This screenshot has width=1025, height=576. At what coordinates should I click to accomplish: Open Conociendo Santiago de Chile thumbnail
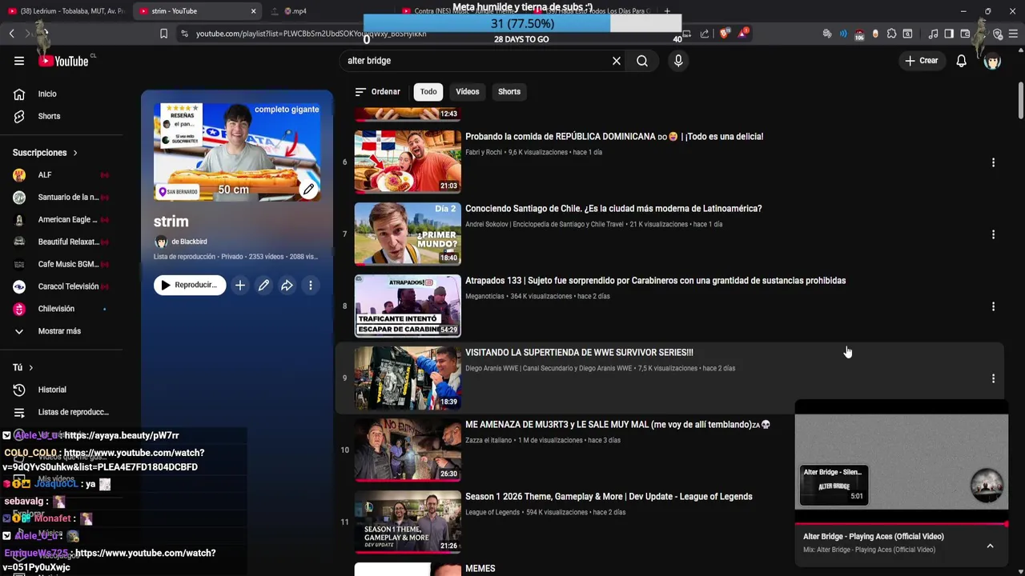(x=408, y=234)
